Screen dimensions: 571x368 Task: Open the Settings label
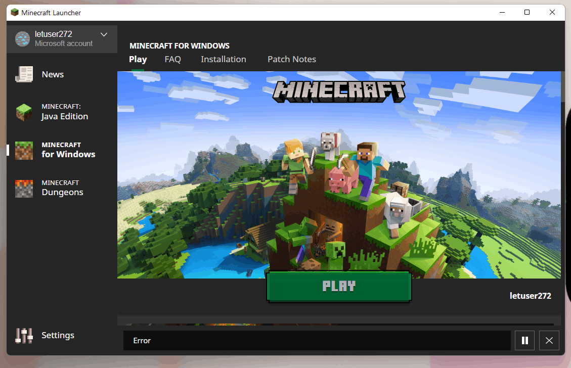(x=58, y=335)
